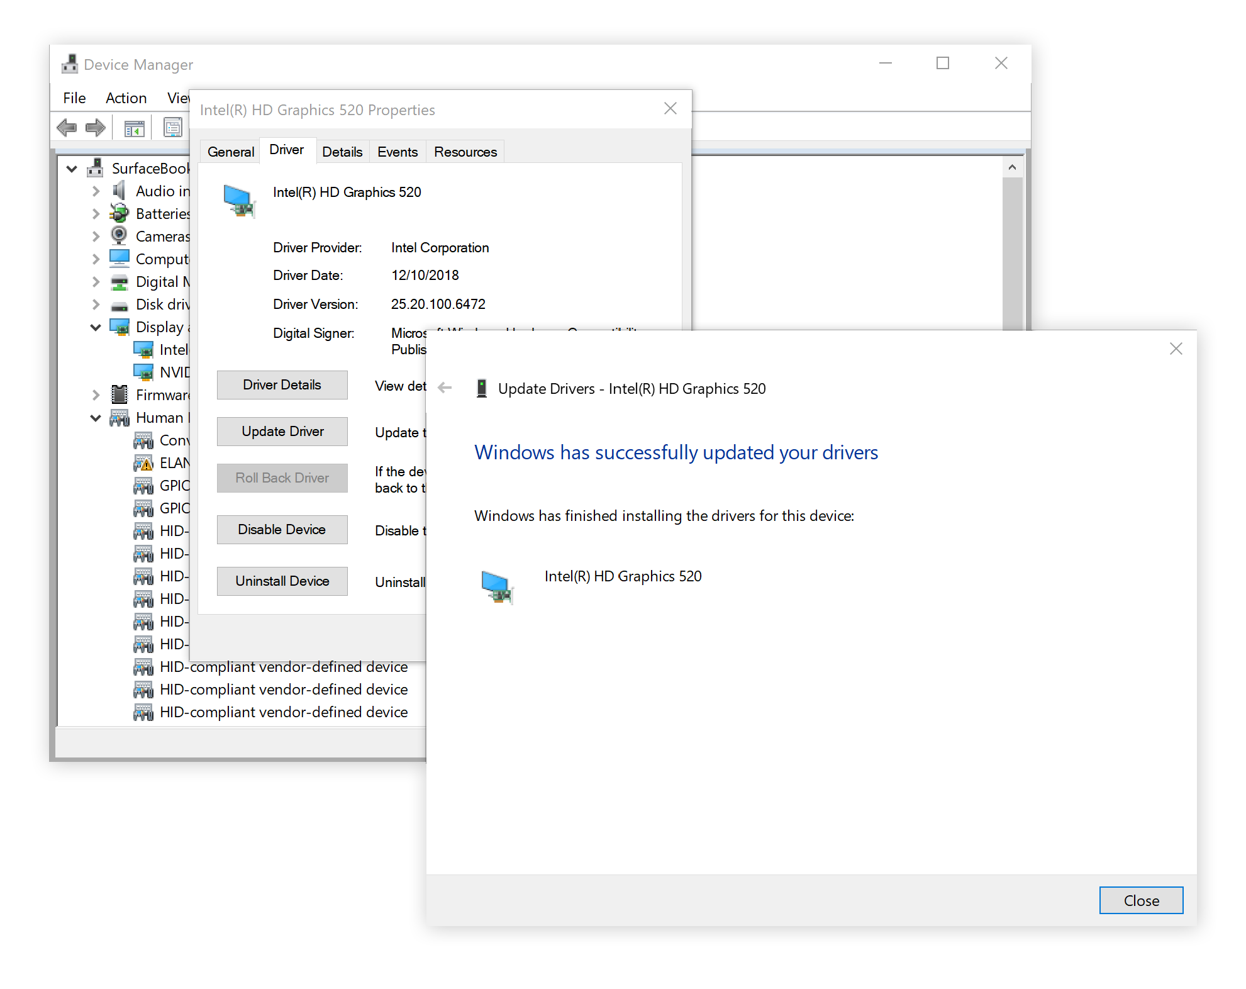
Task: Close the Intel HD Graphics Properties dialog
Action: coord(670,109)
